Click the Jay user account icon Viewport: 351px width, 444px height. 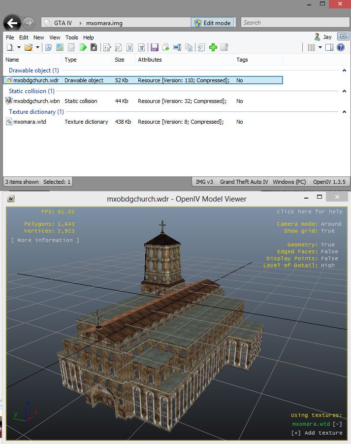click(x=317, y=37)
